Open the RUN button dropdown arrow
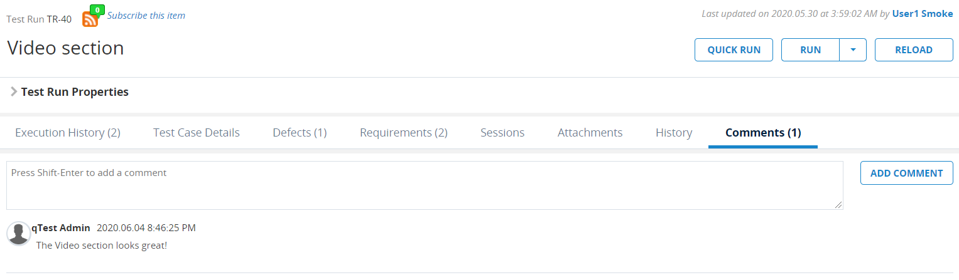959x280 pixels. coord(853,50)
